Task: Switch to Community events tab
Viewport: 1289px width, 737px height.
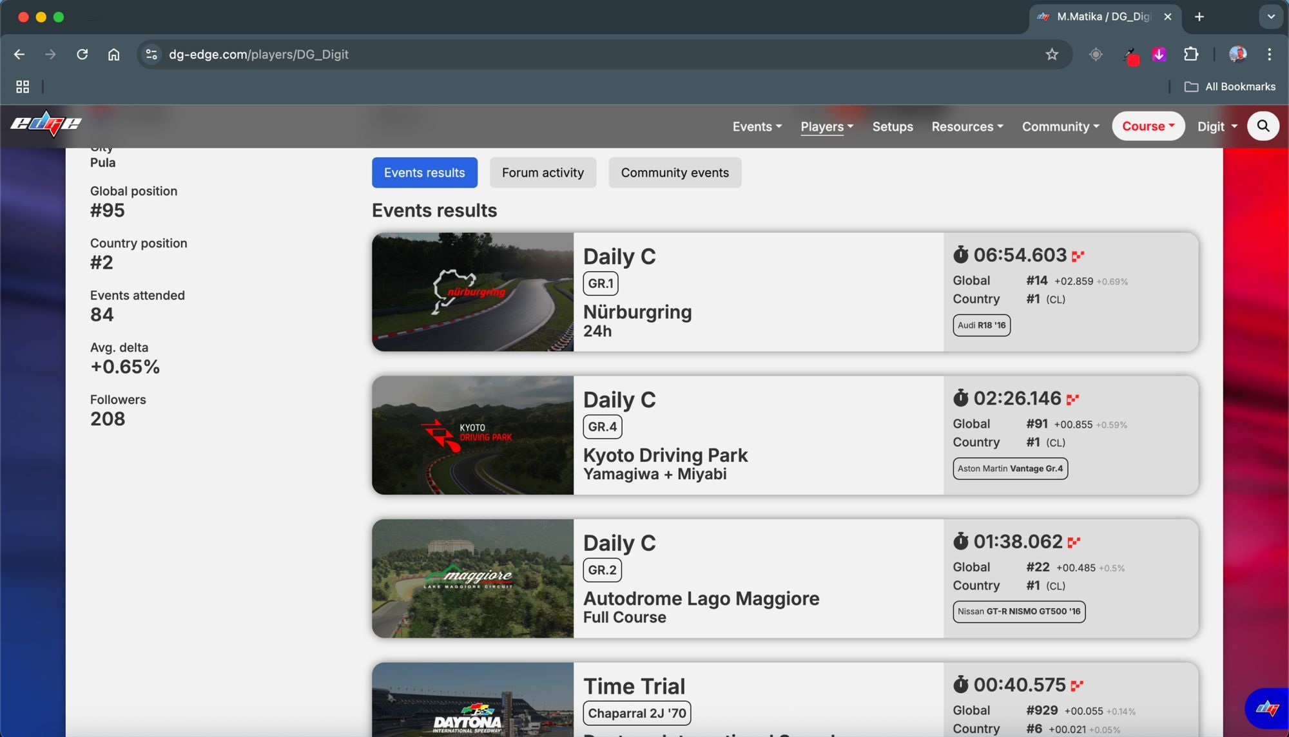Action: point(675,173)
